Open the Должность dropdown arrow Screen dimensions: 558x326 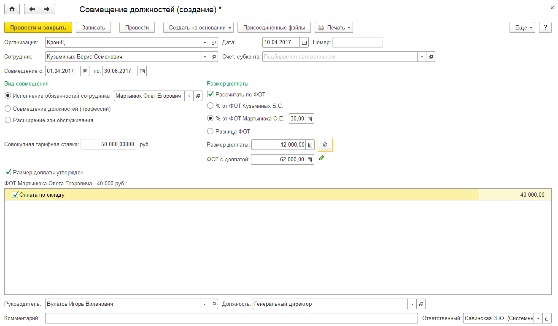click(412, 304)
